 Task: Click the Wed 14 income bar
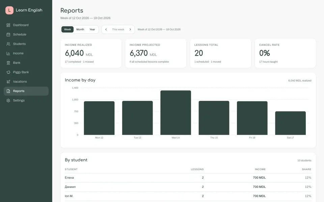pos(175,113)
